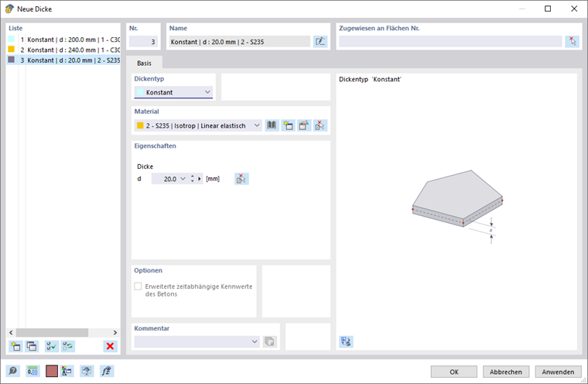588x384 pixels.
Task: Click the thickness d up/down spinner
Action: (193, 179)
